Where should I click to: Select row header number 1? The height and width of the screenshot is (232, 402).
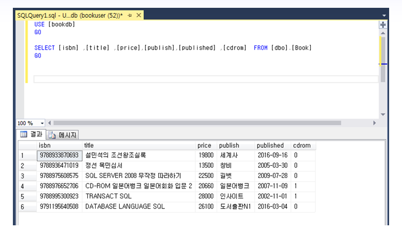(x=27, y=156)
